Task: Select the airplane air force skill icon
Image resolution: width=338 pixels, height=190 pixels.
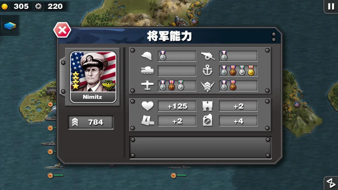Action: click(147, 86)
